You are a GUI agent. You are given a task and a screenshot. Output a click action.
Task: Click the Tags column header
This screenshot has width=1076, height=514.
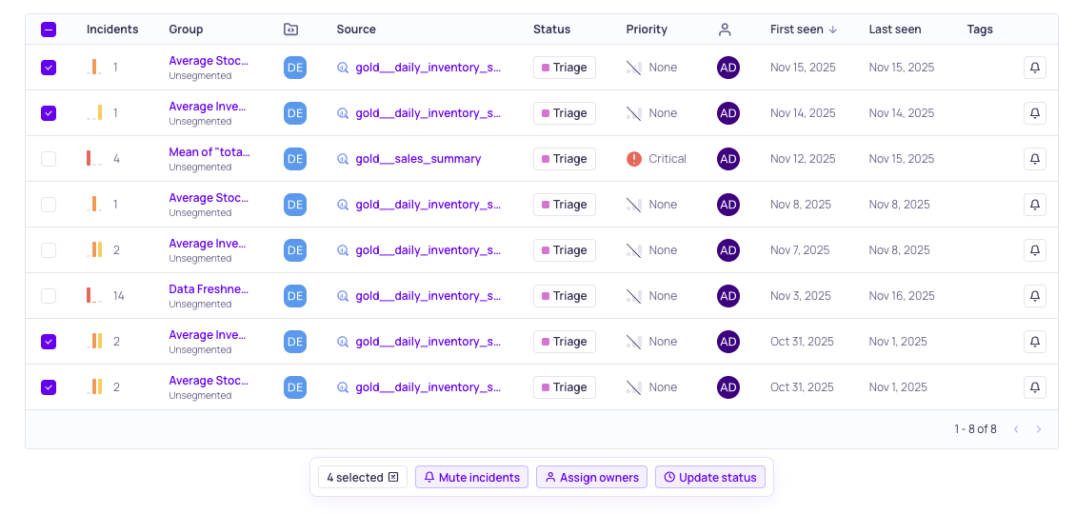point(980,30)
